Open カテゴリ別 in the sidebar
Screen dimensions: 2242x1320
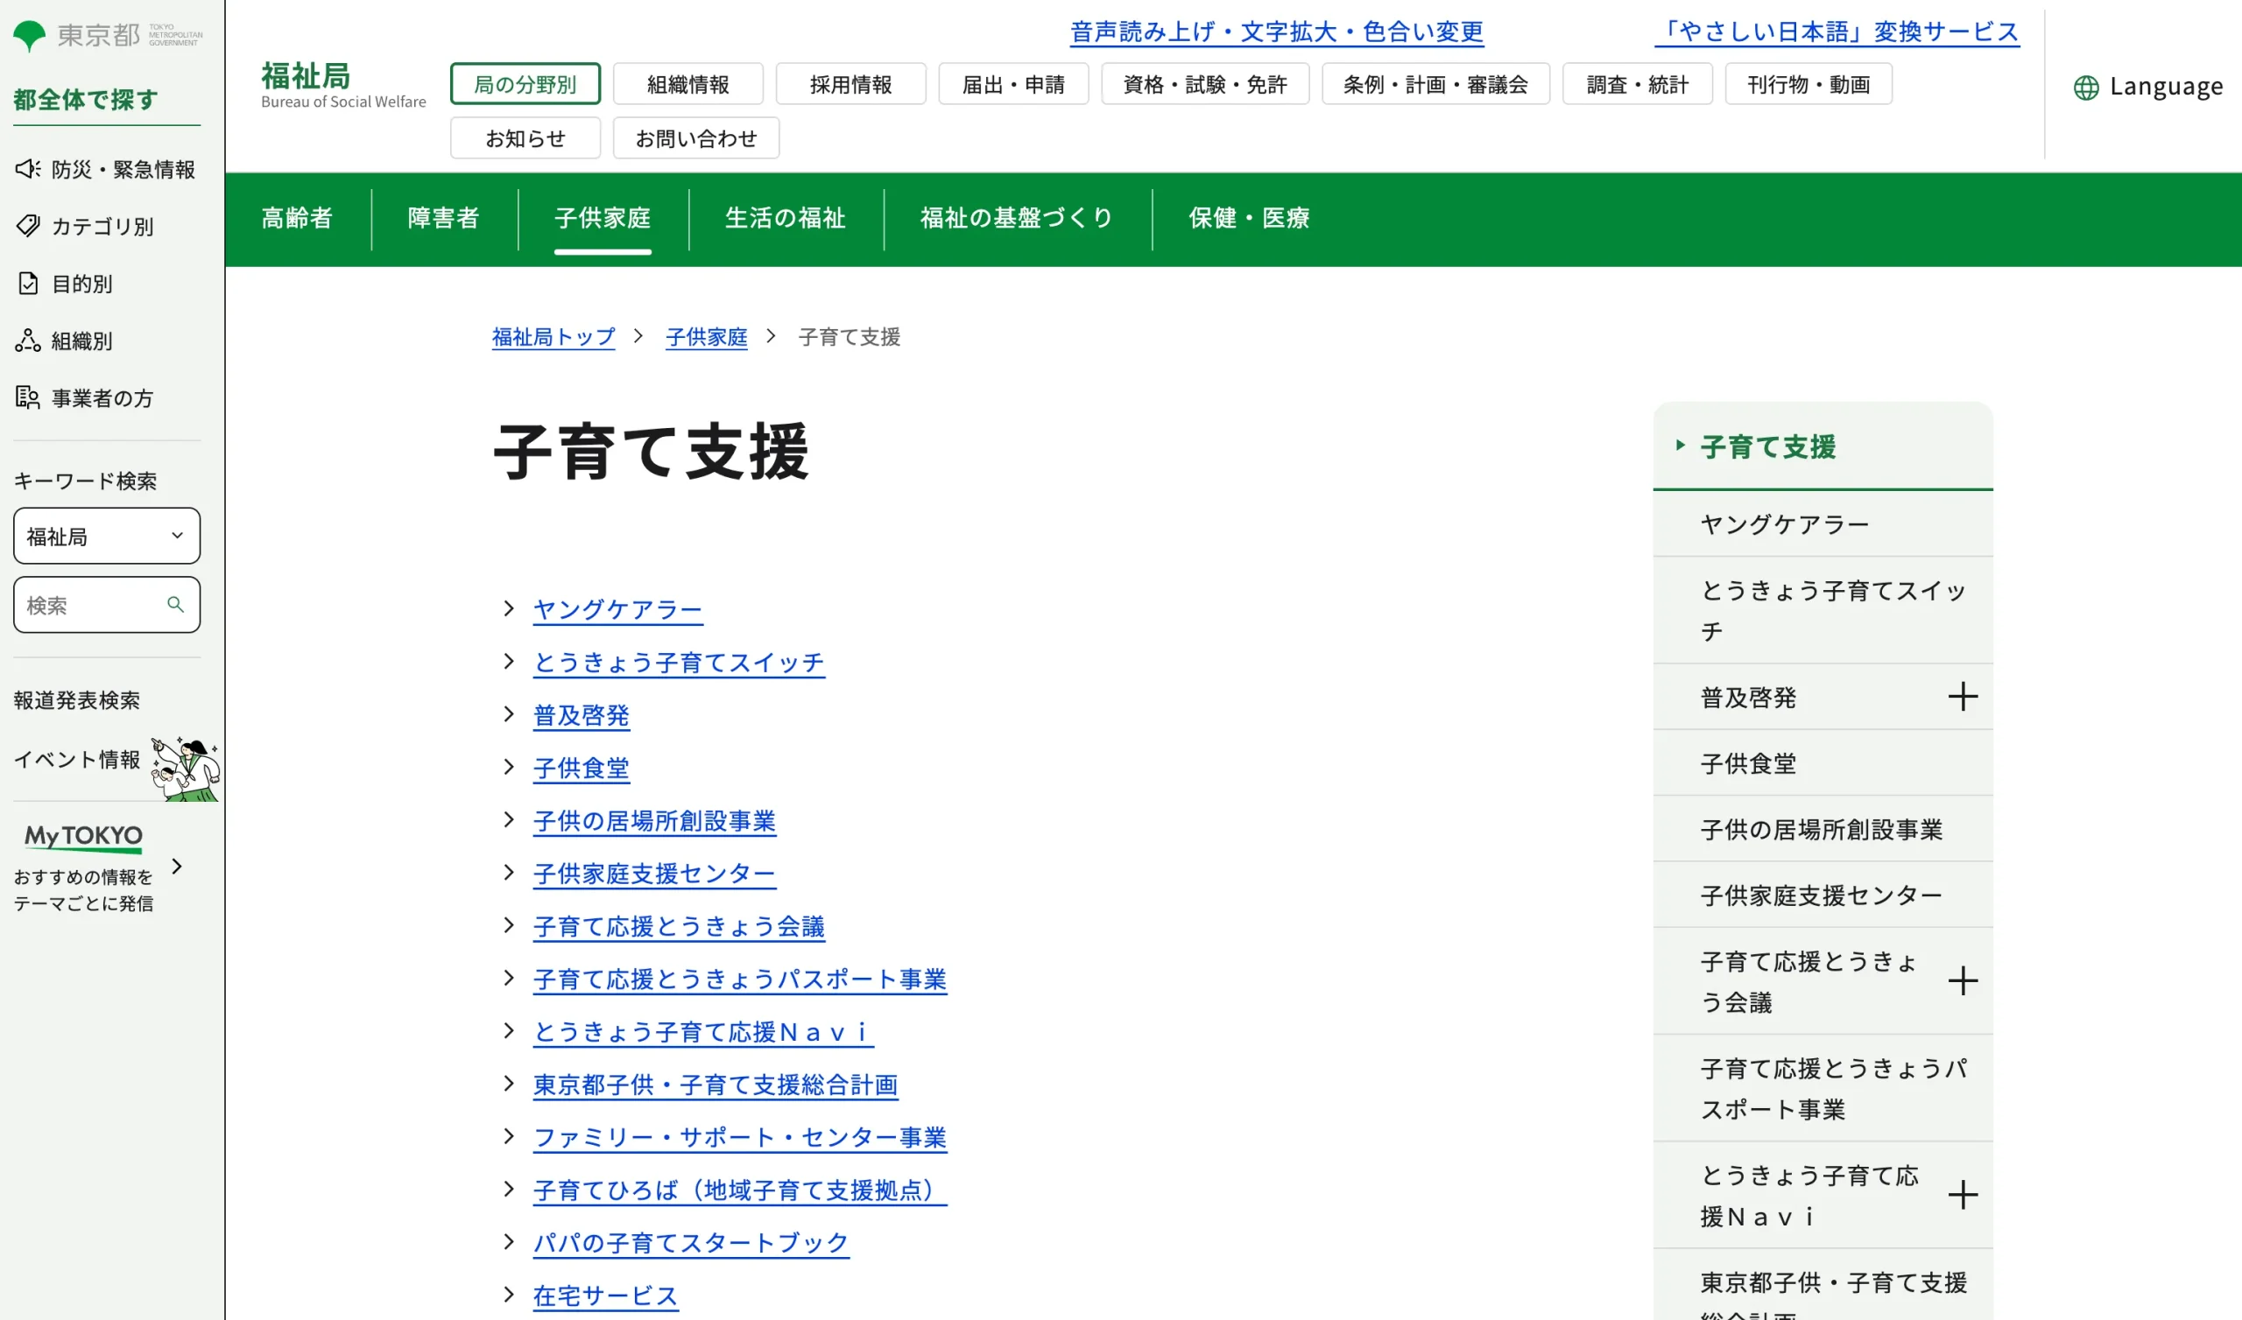pos(86,226)
